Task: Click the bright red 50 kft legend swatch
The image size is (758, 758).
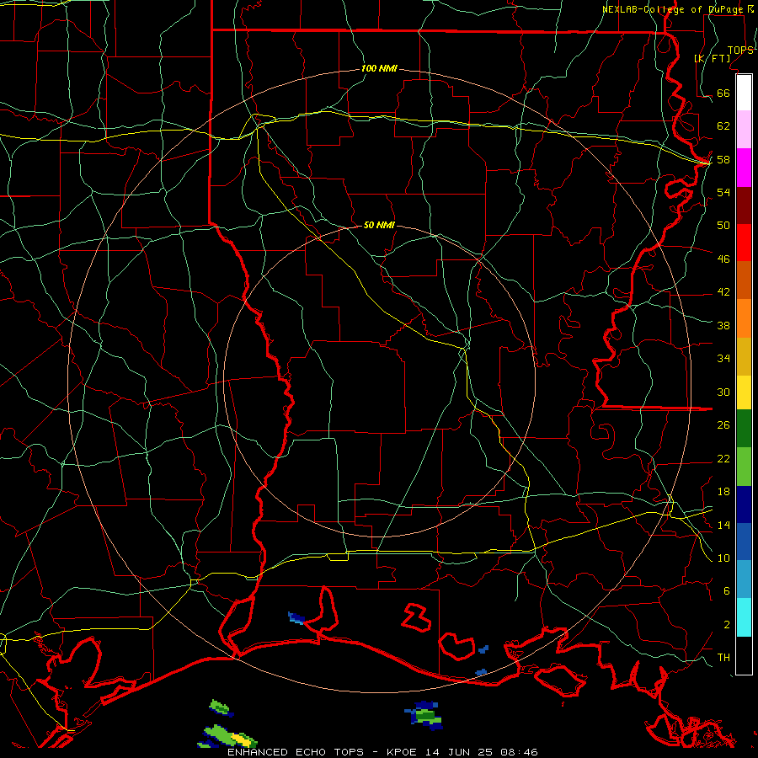Action: click(744, 243)
